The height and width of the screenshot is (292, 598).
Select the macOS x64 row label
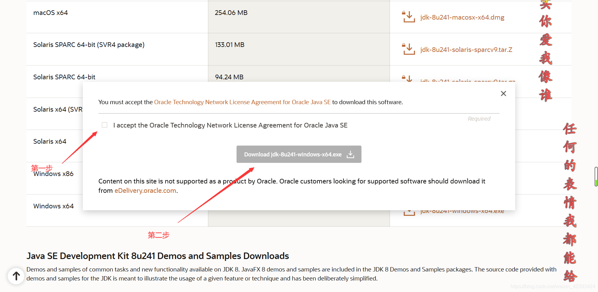pos(50,13)
